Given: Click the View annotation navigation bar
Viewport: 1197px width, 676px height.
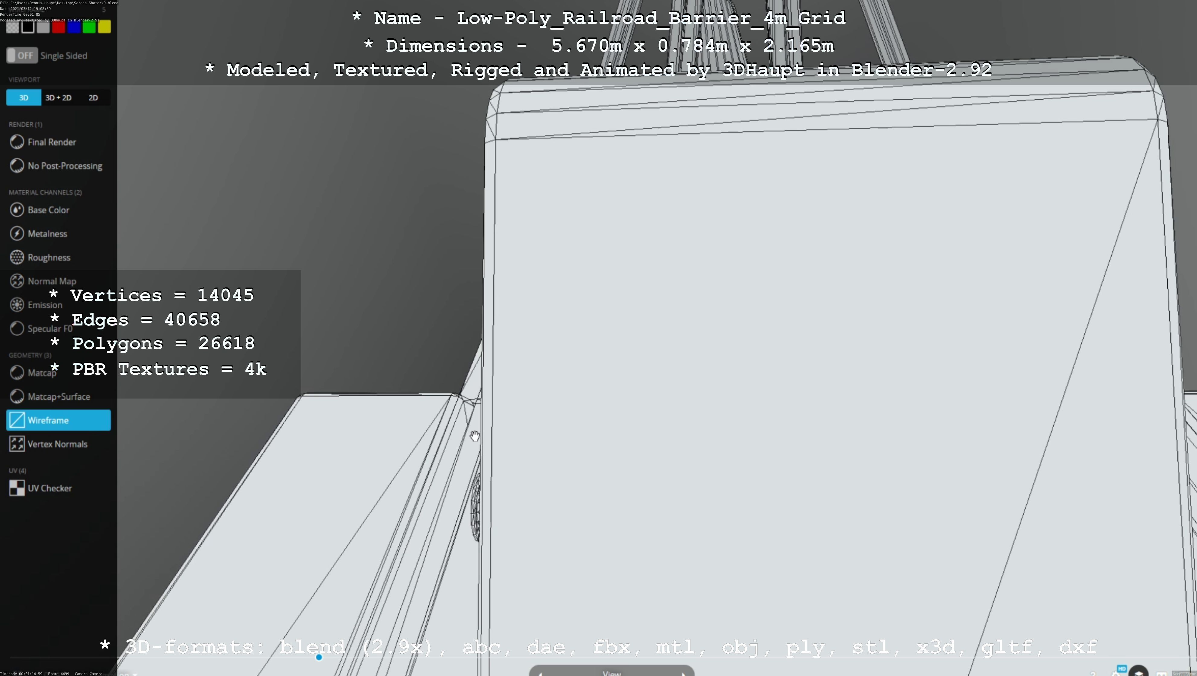Looking at the screenshot, I should point(611,672).
